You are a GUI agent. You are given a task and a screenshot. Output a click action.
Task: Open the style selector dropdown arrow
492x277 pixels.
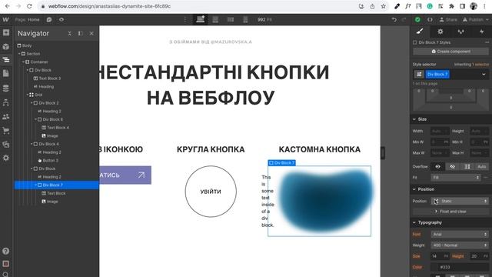coord(484,75)
